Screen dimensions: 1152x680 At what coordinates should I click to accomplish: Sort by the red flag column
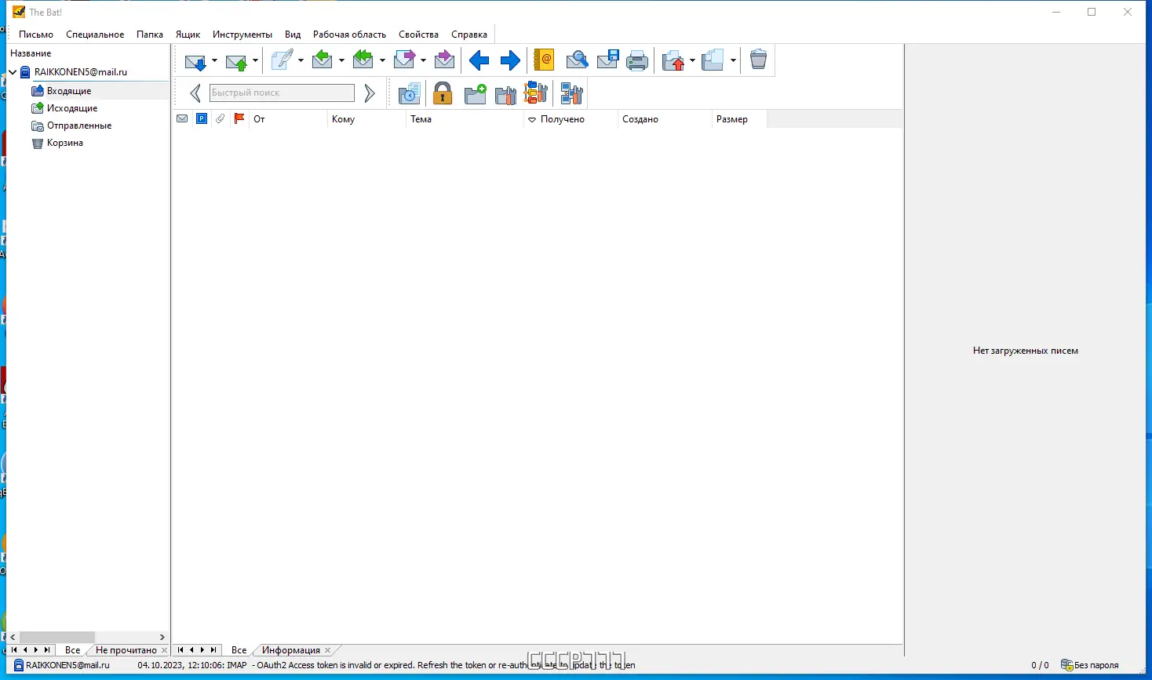[x=239, y=119]
